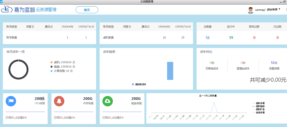Click the small icon in top-left window corner

(x=1, y=2)
